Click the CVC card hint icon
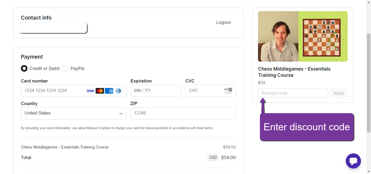 coord(228,91)
